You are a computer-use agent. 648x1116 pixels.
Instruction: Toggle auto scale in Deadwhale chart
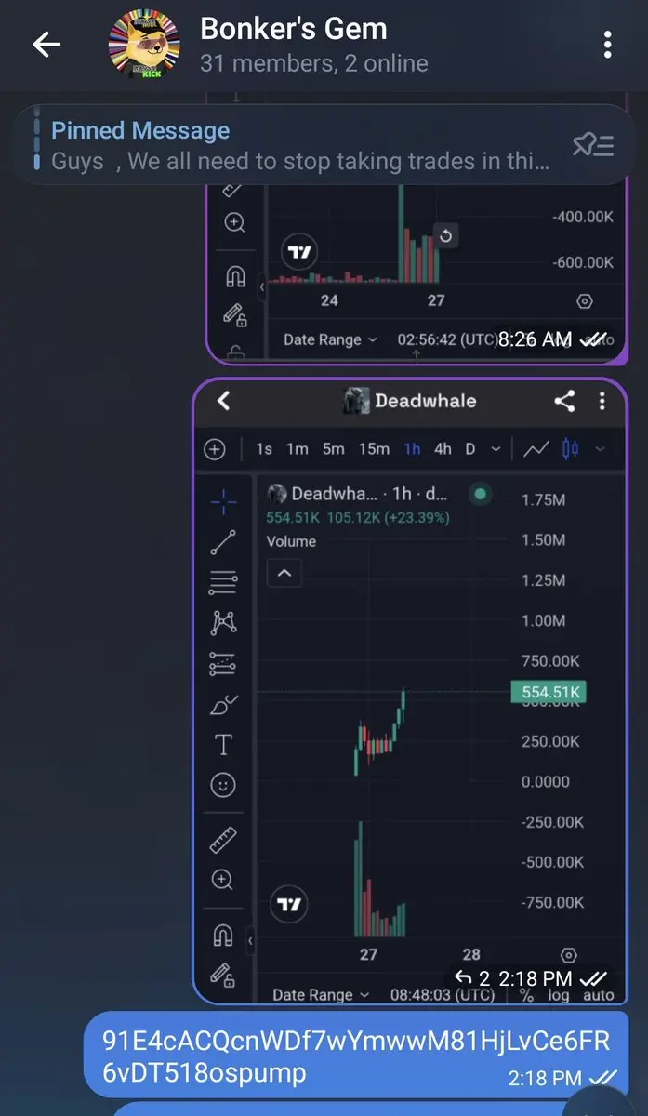(599, 995)
